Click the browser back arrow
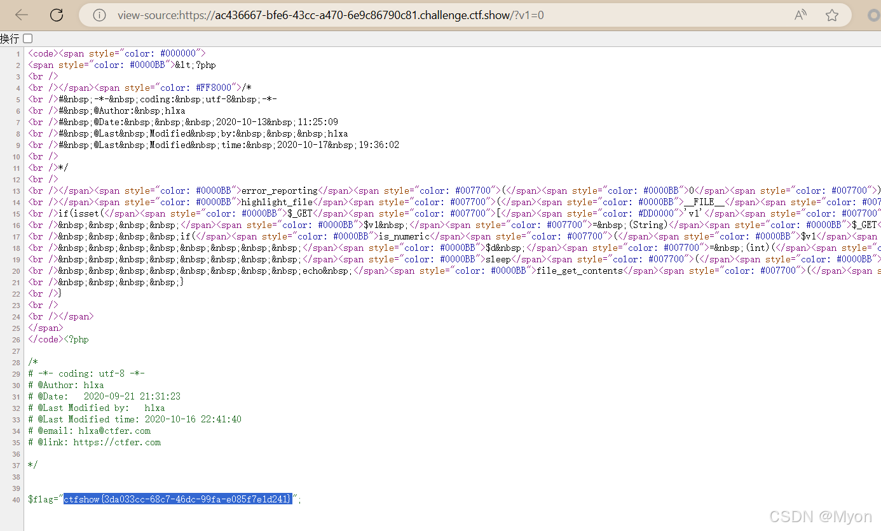The height and width of the screenshot is (531, 881). click(21, 15)
